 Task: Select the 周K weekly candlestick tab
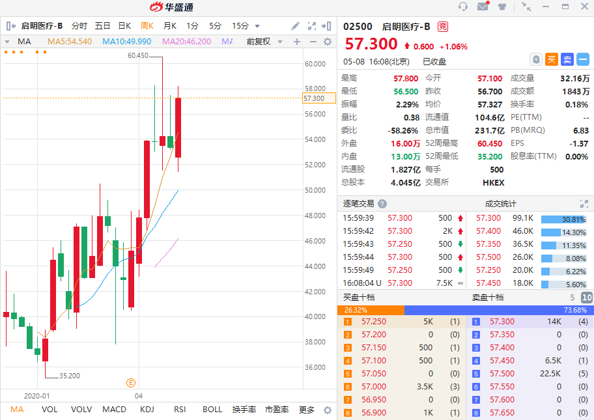click(x=147, y=26)
